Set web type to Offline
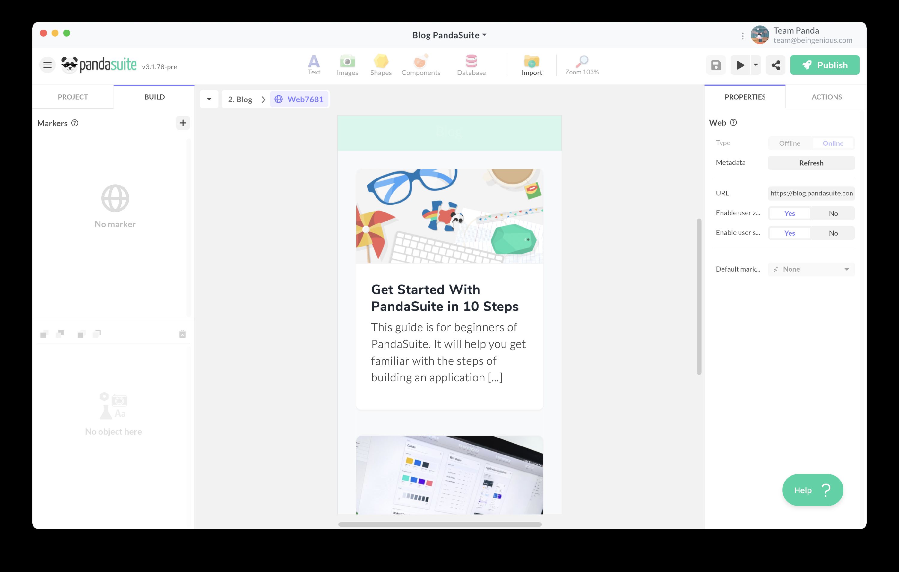Viewport: 899px width, 572px height. 789,143
